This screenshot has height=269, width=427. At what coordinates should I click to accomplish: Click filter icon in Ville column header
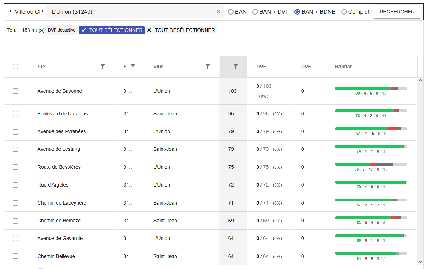(x=208, y=67)
